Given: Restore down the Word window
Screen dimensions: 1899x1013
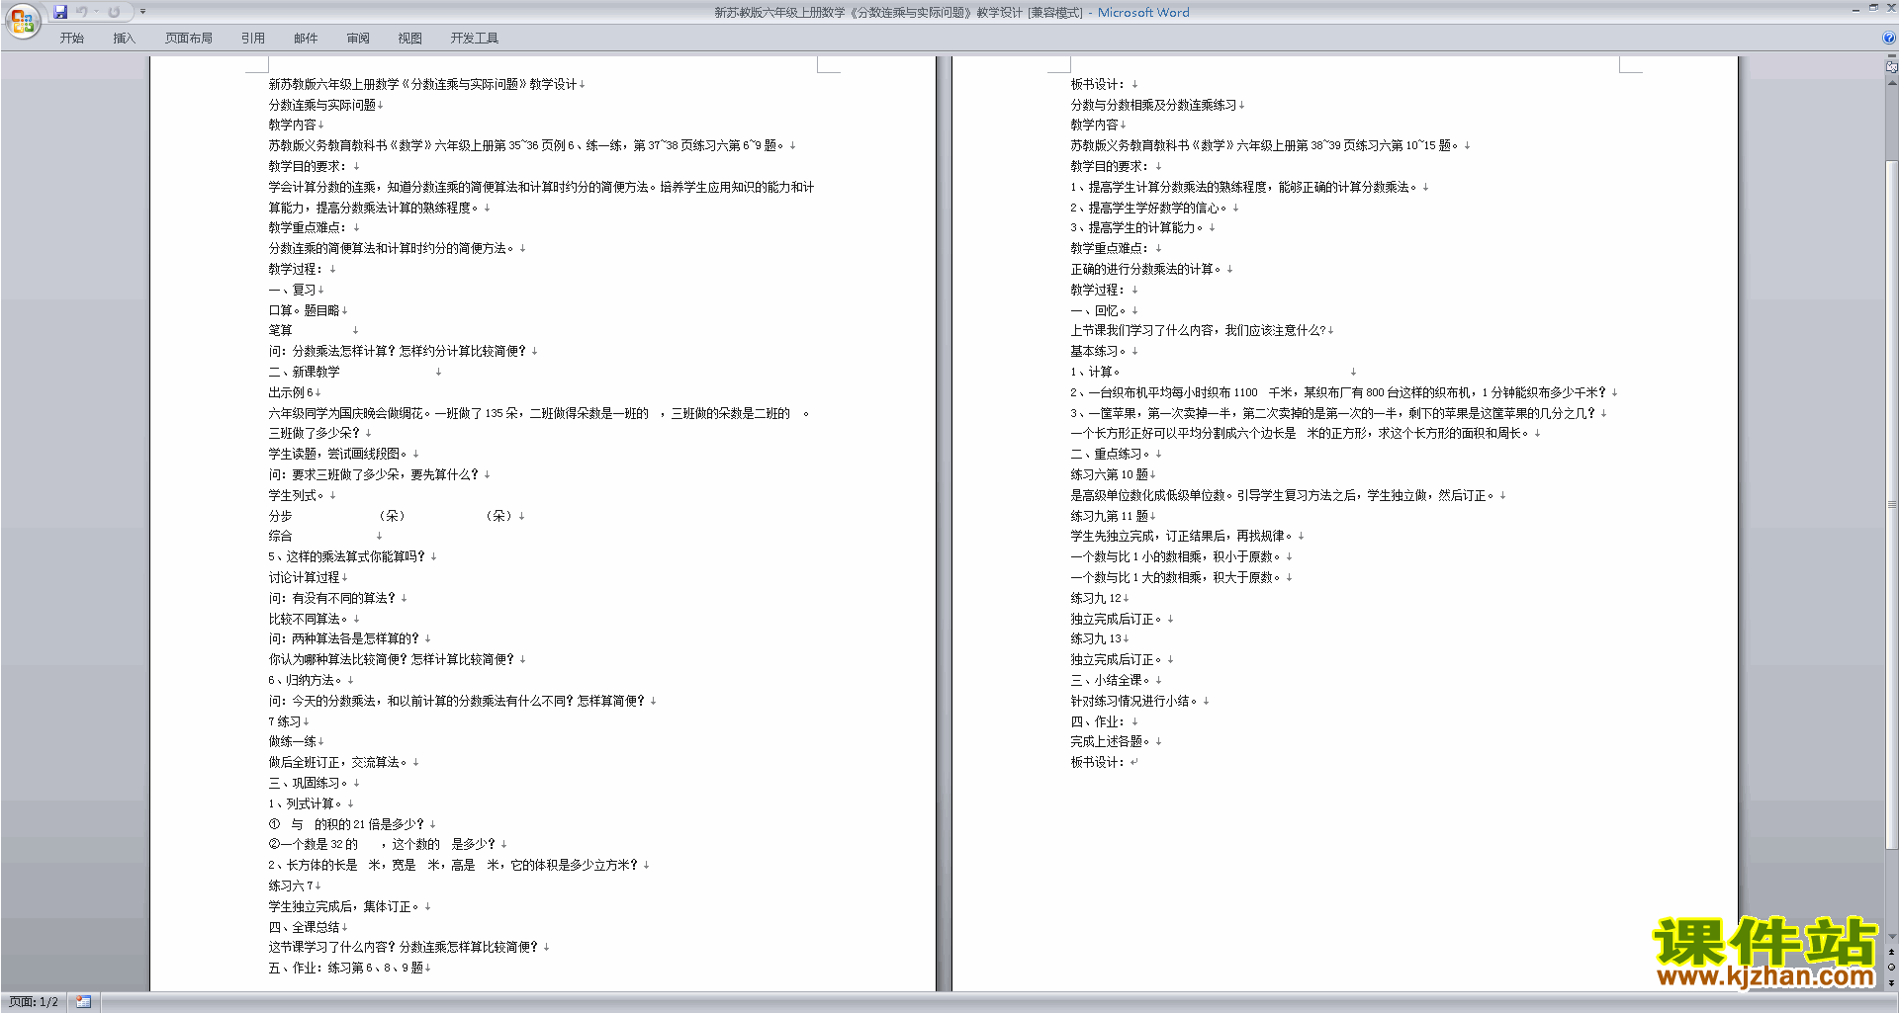Looking at the screenshot, I should [x=1873, y=9].
